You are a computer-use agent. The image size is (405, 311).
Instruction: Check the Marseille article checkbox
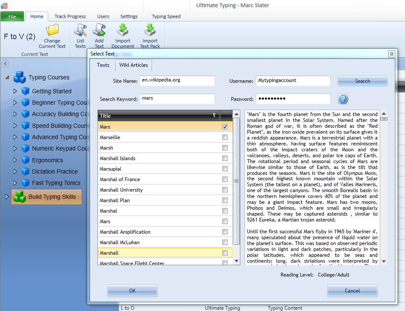click(225, 137)
